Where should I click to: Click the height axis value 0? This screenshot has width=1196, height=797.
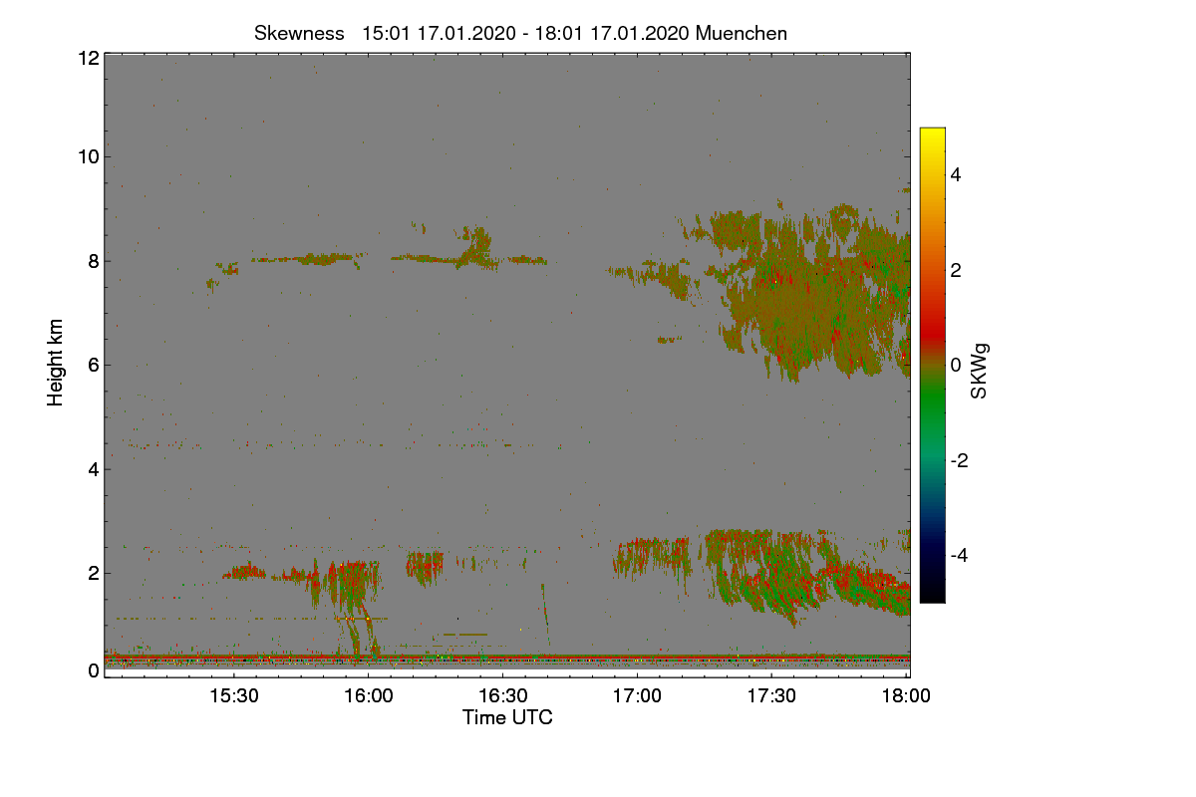[x=93, y=670]
